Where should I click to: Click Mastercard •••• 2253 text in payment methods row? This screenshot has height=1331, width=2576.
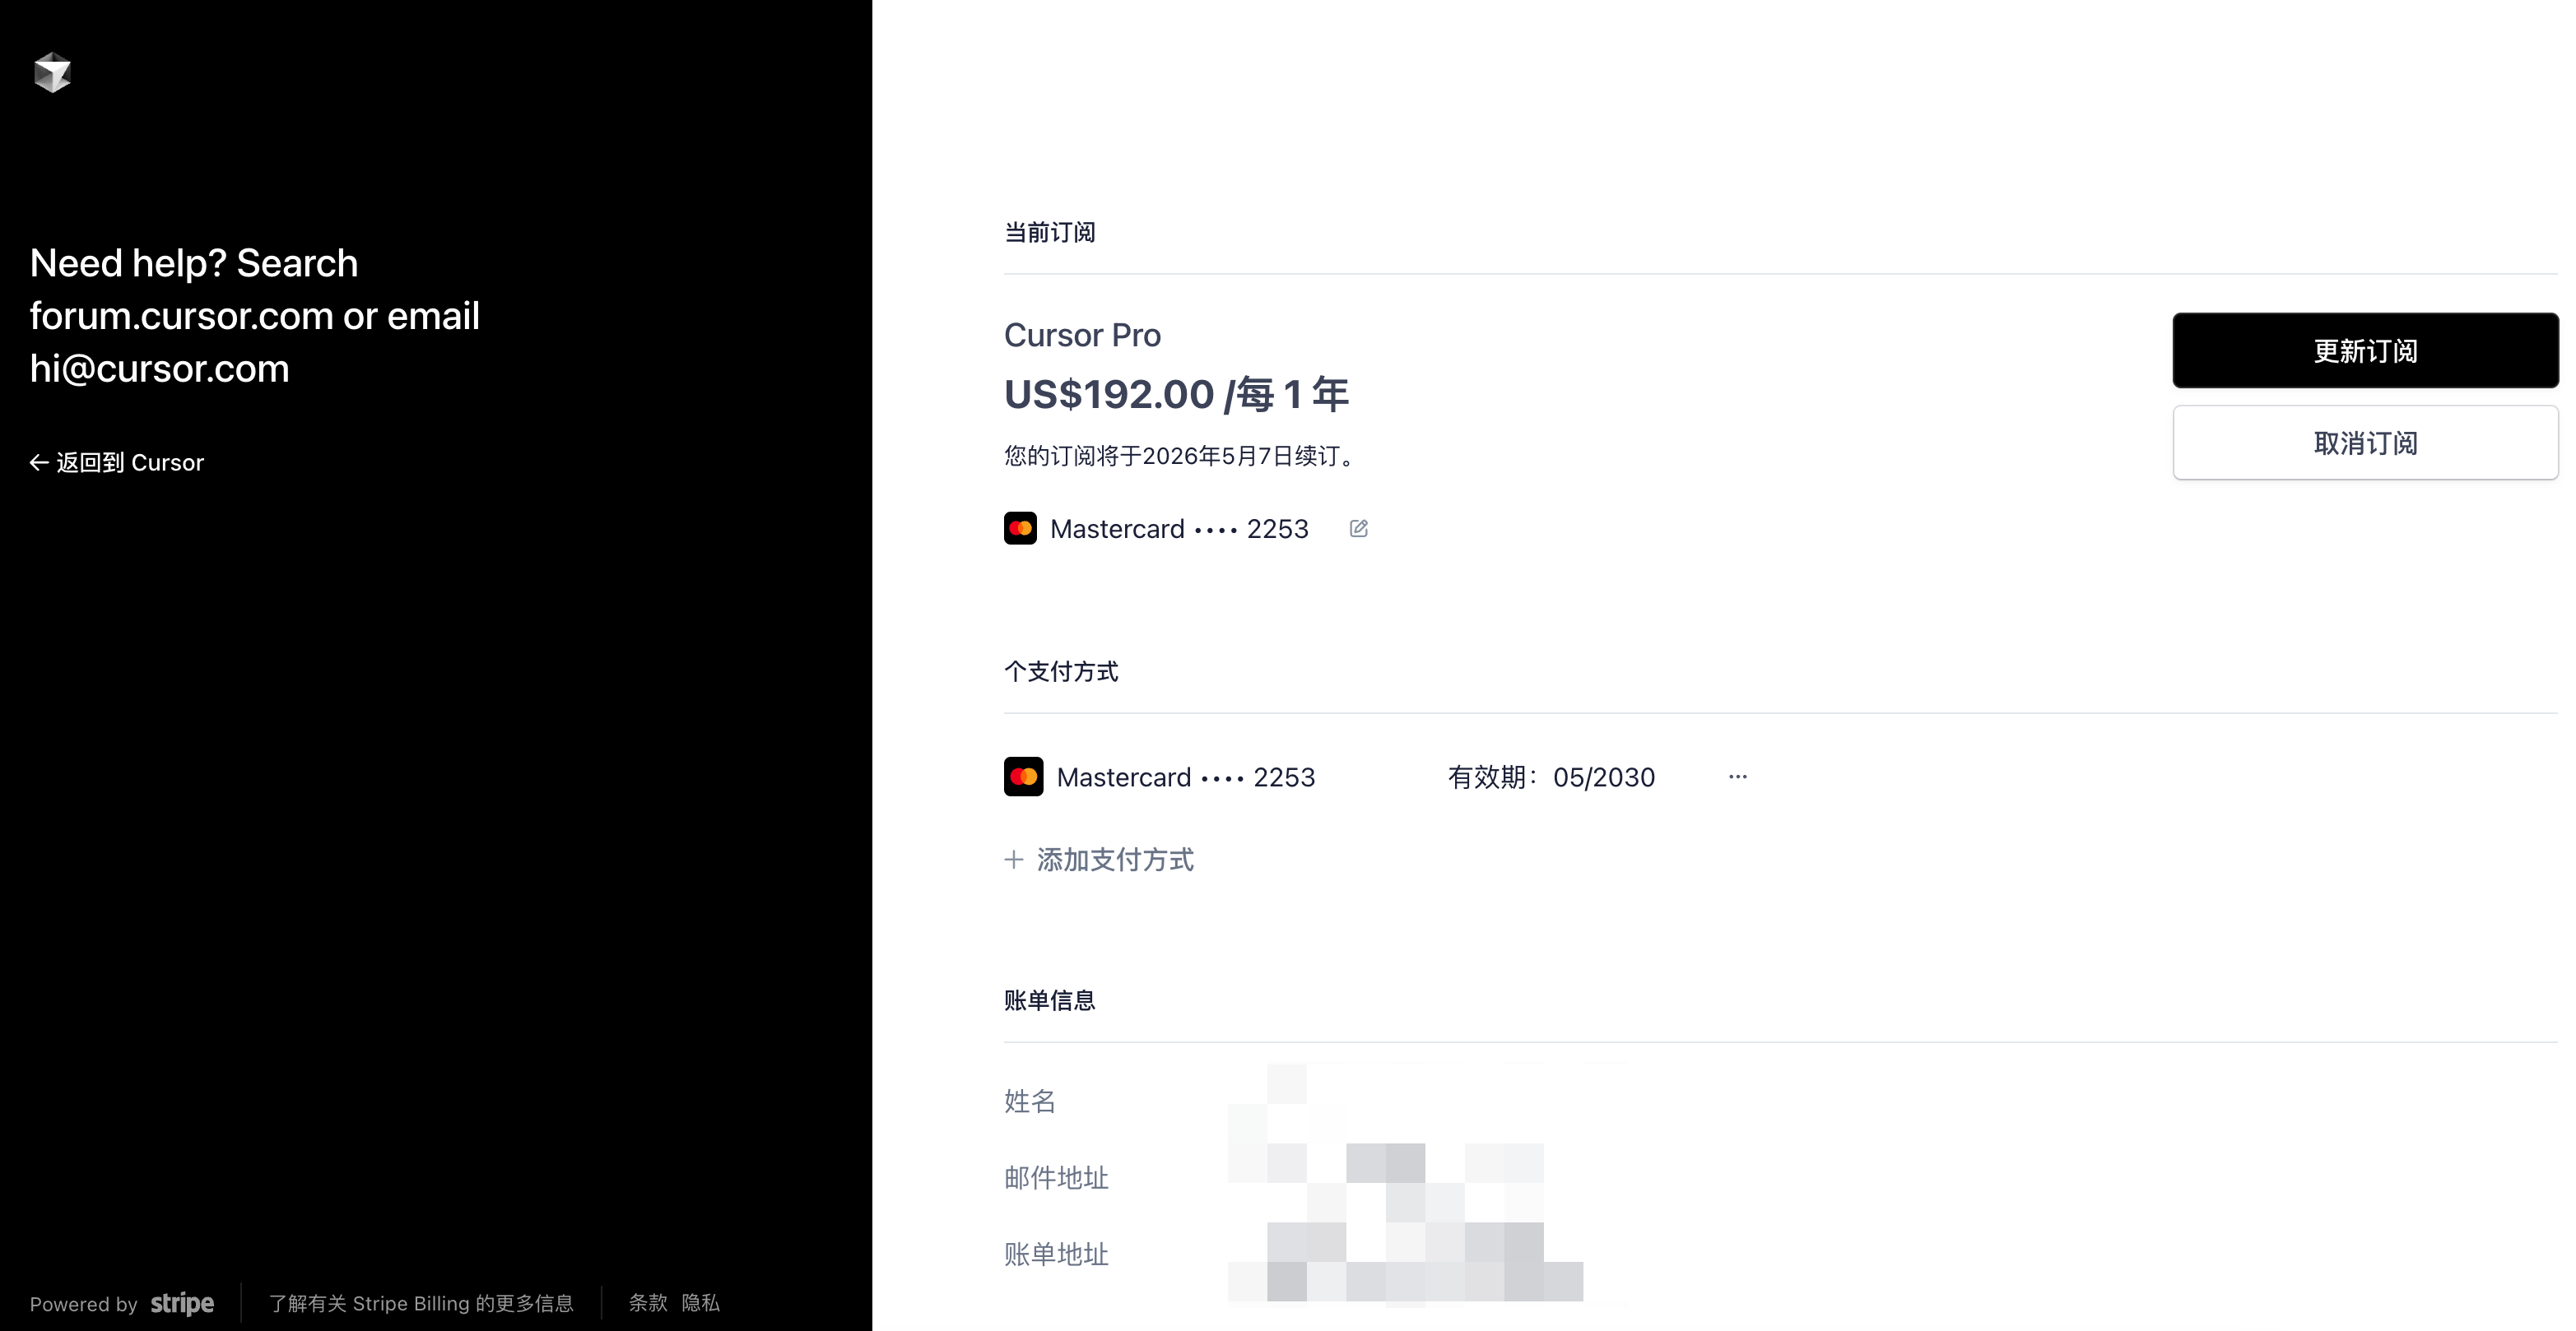pyautogui.click(x=1185, y=777)
